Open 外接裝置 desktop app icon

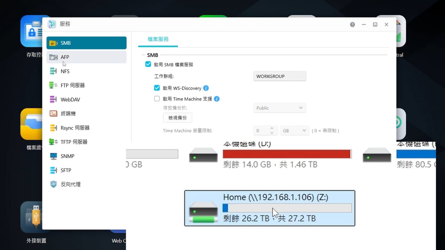pyautogui.click(x=32, y=217)
